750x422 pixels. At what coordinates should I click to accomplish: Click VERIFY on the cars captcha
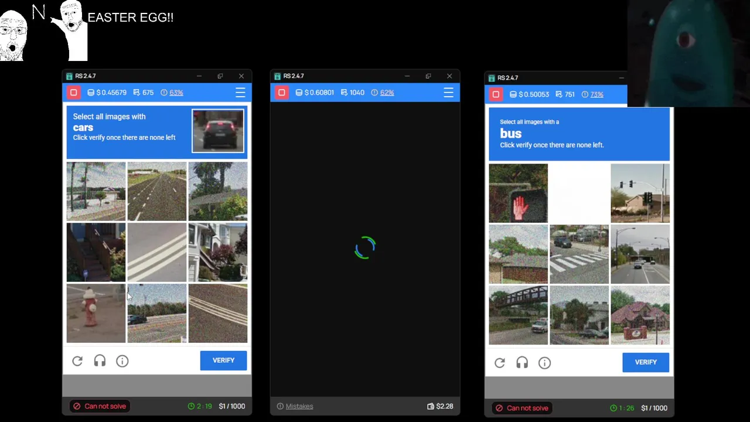223,360
